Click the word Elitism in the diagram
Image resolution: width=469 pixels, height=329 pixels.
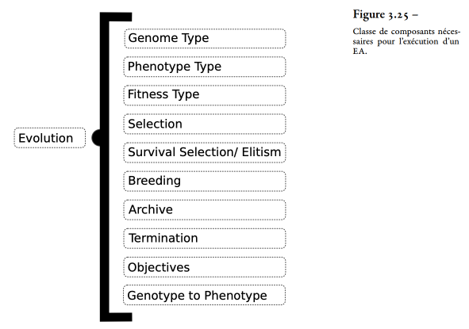click(261, 152)
